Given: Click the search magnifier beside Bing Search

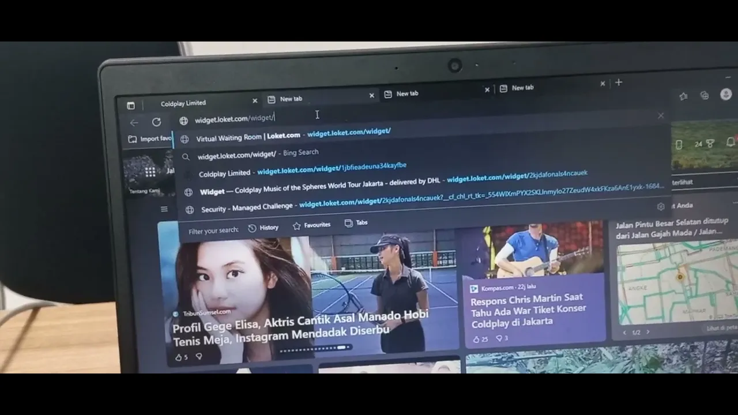Looking at the screenshot, I should pyautogui.click(x=186, y=157).
